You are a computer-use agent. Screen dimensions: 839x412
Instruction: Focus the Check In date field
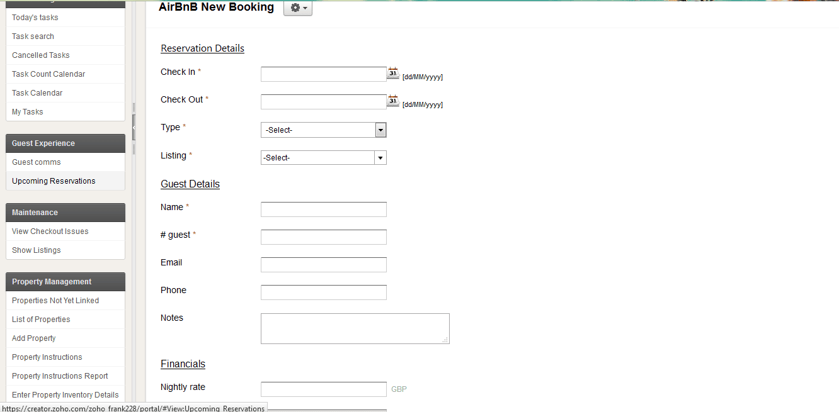pos(324,74)
